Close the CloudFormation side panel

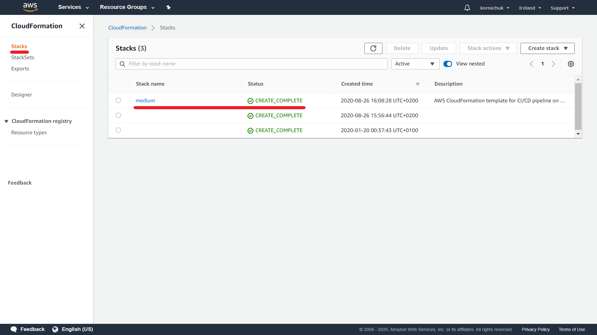tap(82, 26)
